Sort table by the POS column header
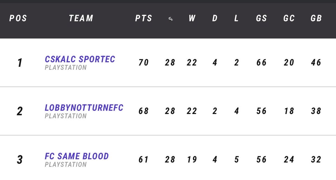 coord(18,18)
